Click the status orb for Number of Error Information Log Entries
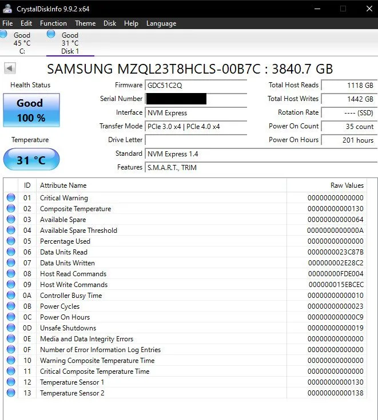 [11, 349]
